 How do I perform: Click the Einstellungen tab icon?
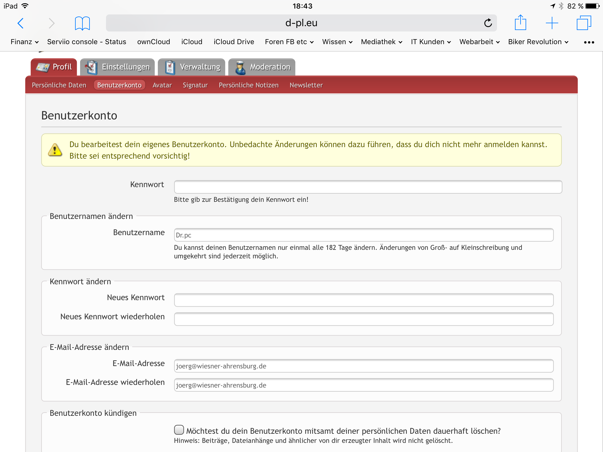[91, 67]
